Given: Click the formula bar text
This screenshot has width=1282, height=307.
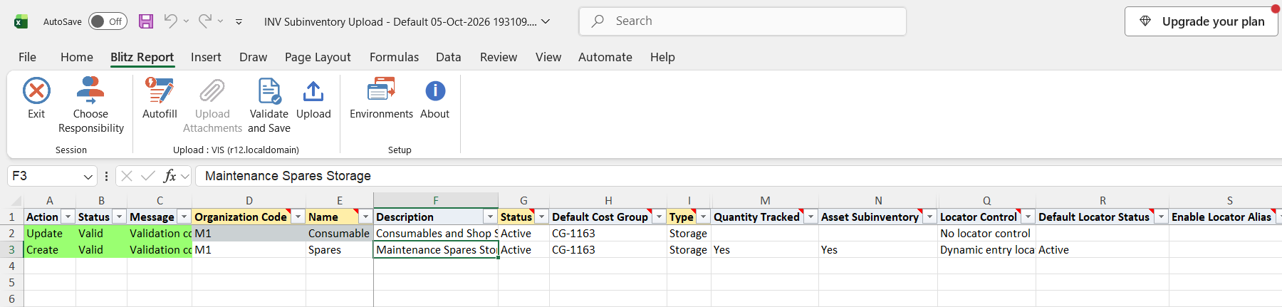Looking at the screenshot, I should click(x=288, y=176).
